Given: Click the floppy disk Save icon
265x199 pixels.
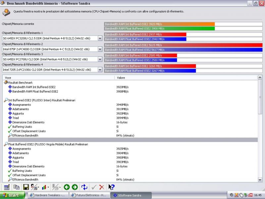Looking at the screenshot, I should coord(26,187).
